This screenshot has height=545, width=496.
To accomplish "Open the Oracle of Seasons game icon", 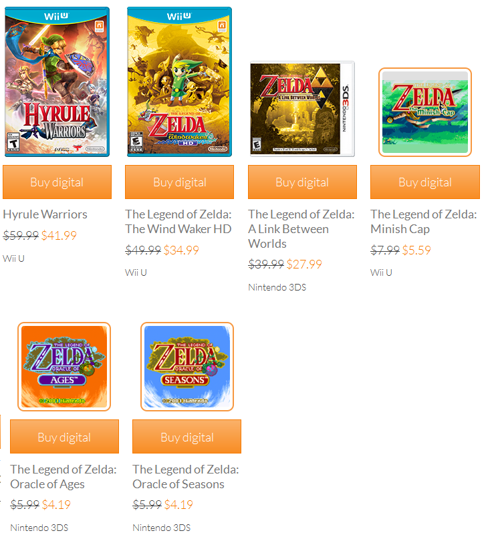I will (187, 367).
